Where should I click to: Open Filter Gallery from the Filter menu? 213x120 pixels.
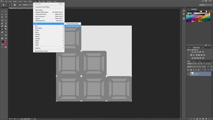pos(39,10)
